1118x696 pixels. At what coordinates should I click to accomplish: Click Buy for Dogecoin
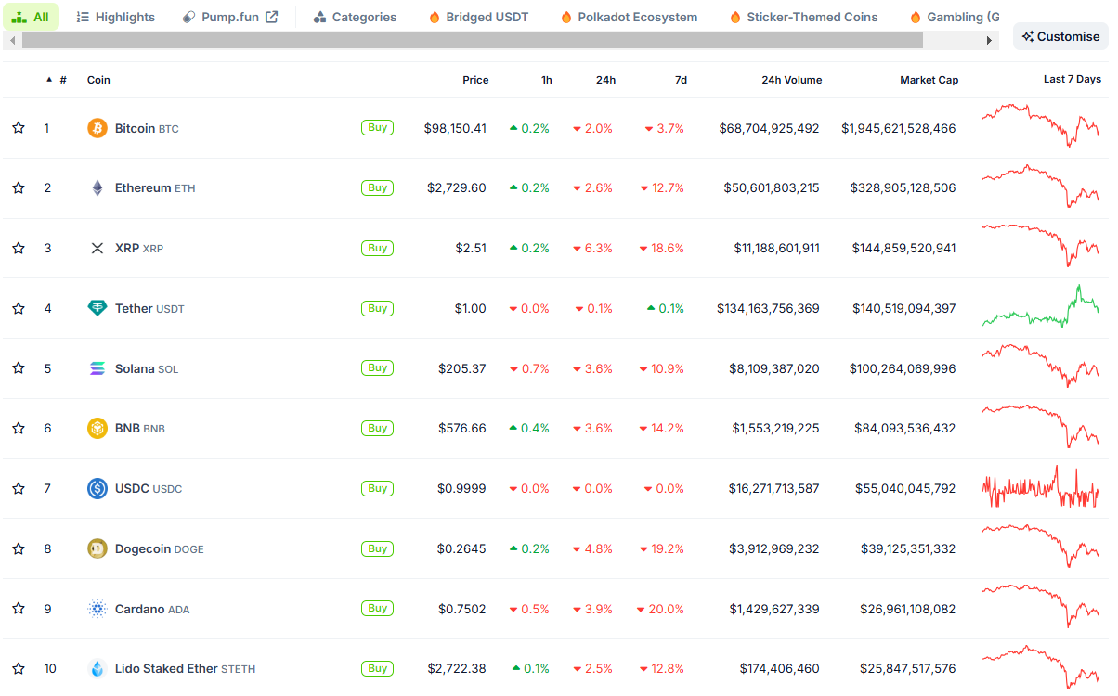tap(377, 548)
